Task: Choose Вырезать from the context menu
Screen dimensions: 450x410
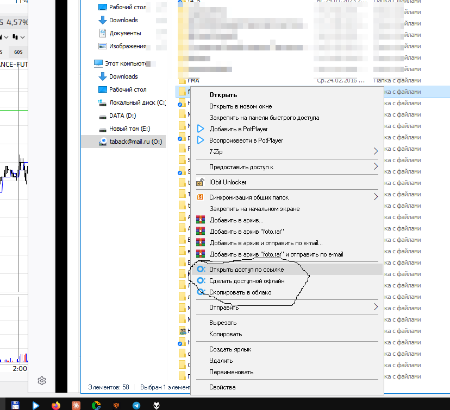Action: coord(287,323)
